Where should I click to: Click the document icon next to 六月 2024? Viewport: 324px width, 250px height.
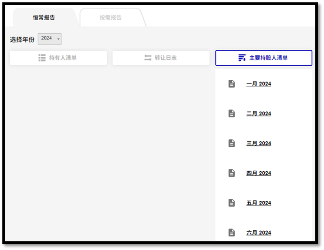(232, 233)
